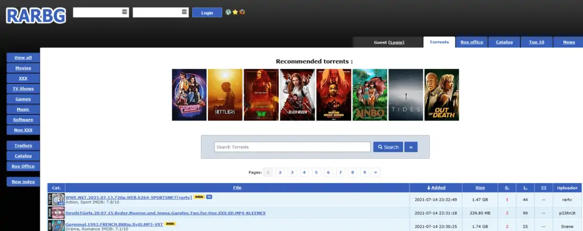Image resolution: width=583 pixels, height=231 pixels.
Task: Sort by the File column header
Action: (237, 188)
